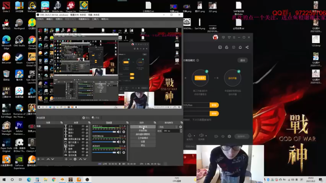Click the properties gear above the scenes panel
Image resolution: width=326 pixels, height=183 pixels.
(x=84, y=118)
